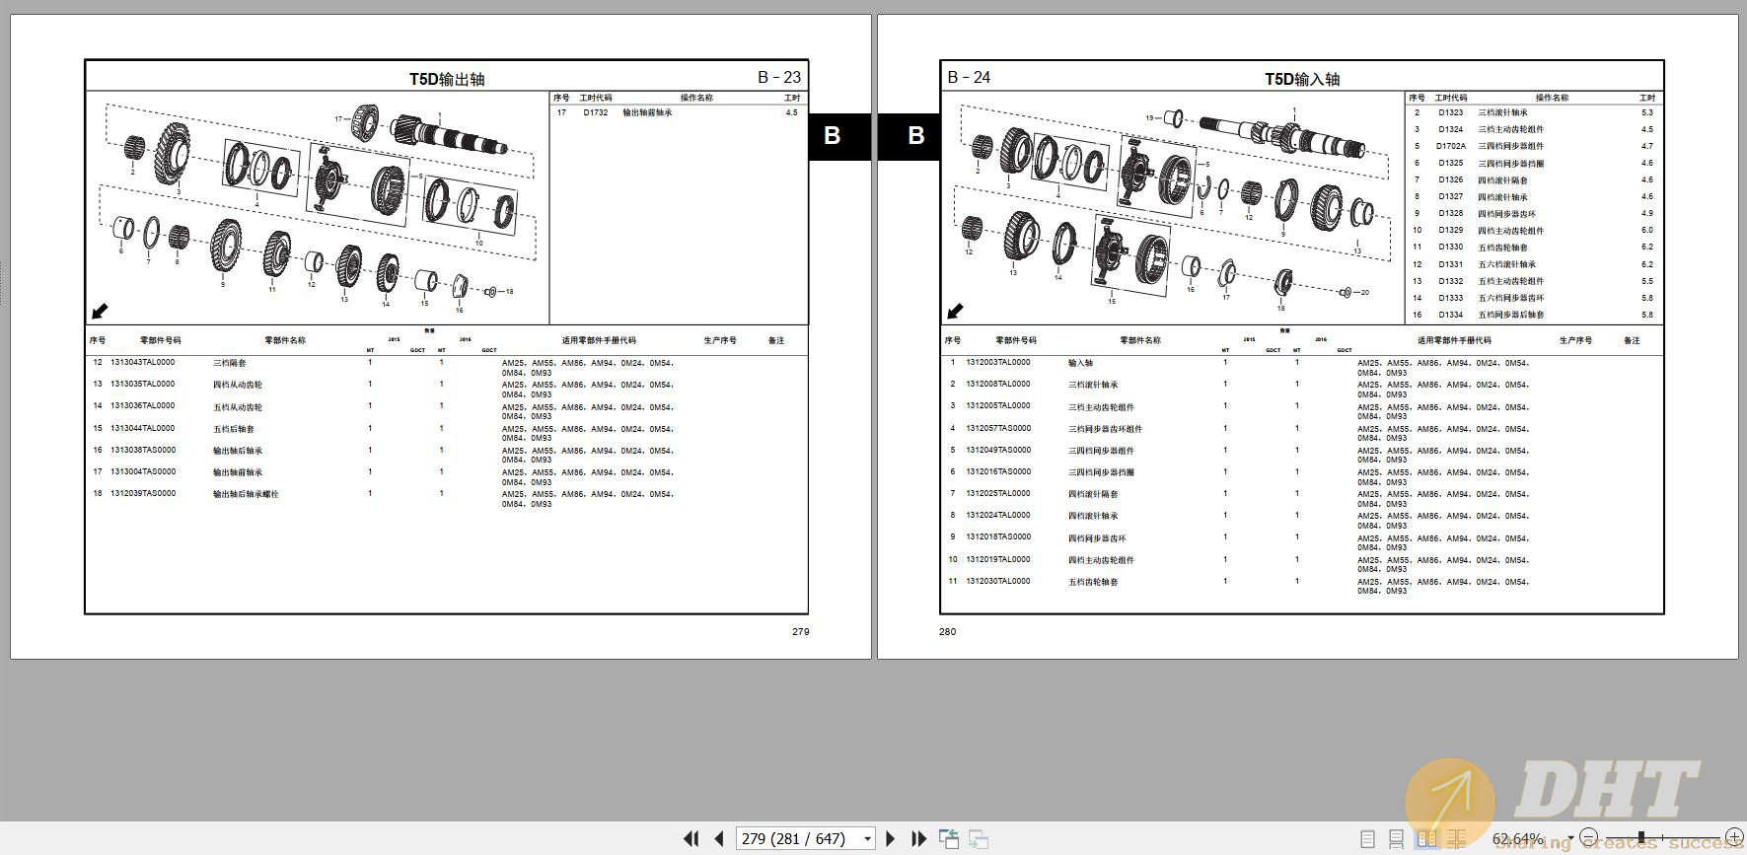
Task: Click part name 三档隔套
Action: [230, 363]
